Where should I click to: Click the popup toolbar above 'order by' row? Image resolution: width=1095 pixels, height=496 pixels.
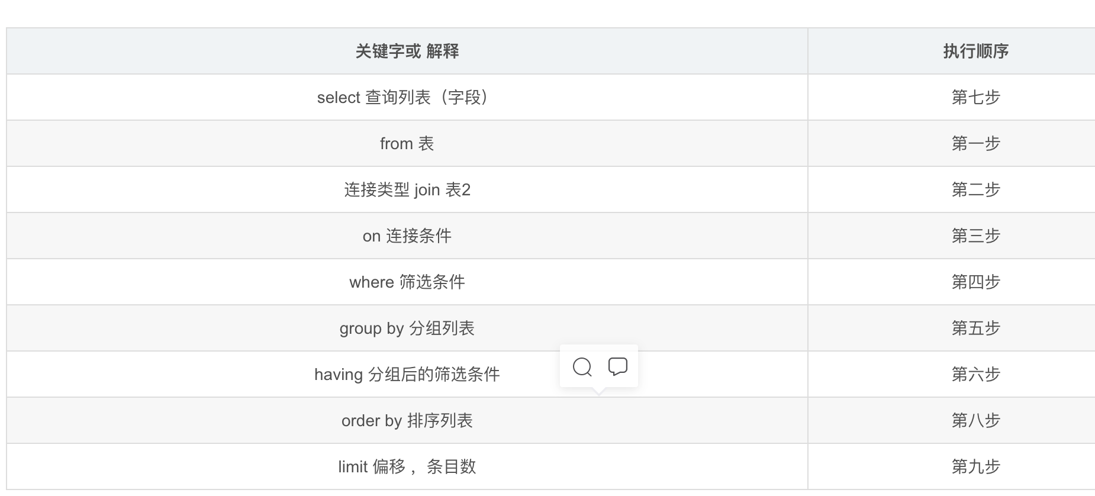point(600,366)
